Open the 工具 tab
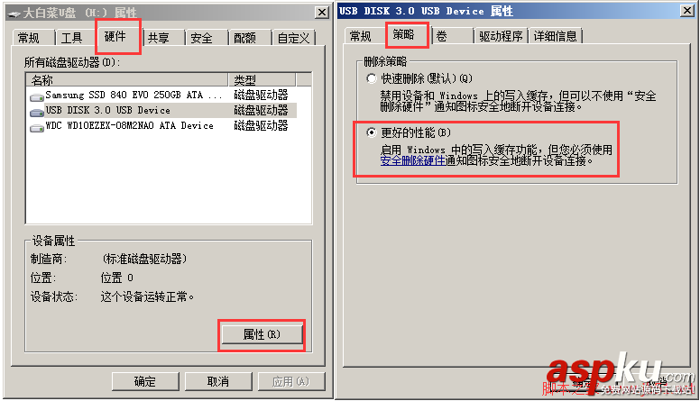The width and height of the screenshot is (700, 401). point(71,38)
